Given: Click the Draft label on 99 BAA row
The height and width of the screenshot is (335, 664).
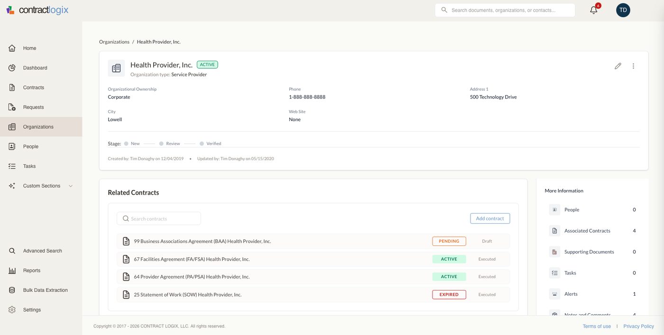Looking at the screenshot, I should 487,241.
